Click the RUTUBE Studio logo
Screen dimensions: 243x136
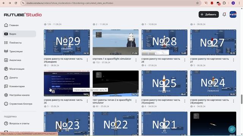pyautogui.click(x=23, y=15)
